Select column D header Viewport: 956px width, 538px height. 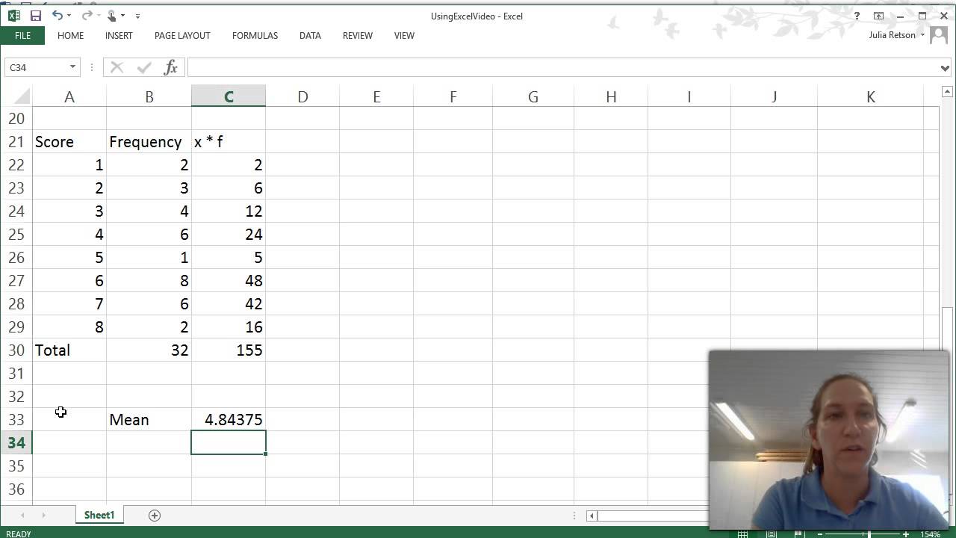click(302, 96)
